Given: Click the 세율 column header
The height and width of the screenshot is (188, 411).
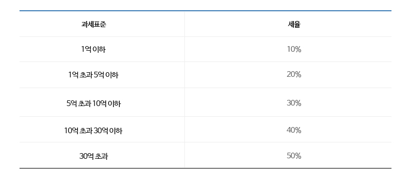Looking at the screenshot, I should [x=294, y=24].
